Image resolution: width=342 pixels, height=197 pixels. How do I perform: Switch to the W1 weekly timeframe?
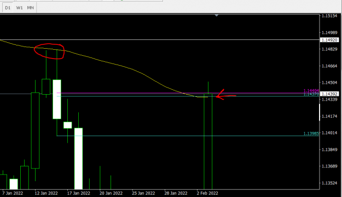click(19, 8)
